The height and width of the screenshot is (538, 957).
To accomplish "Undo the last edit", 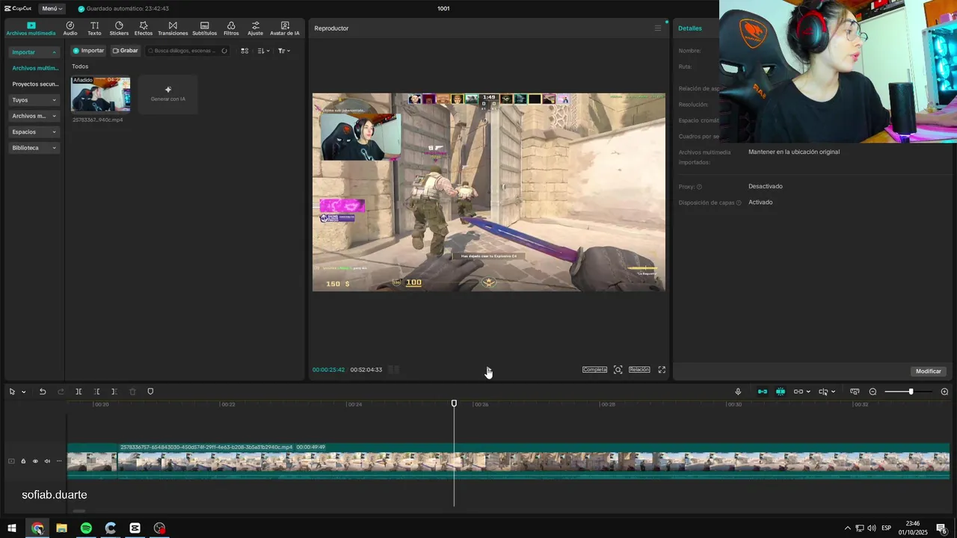I will (x=43, y=392).
